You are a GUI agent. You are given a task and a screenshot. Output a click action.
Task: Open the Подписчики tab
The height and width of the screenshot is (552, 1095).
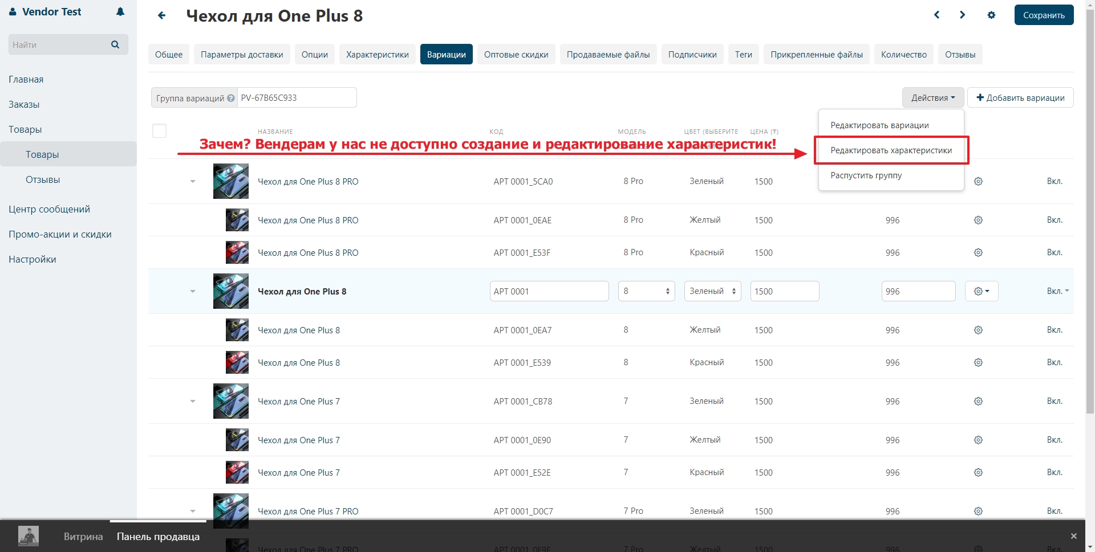click(x=692, y=54)
